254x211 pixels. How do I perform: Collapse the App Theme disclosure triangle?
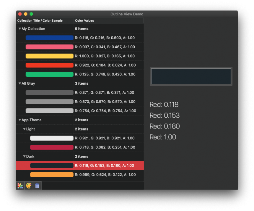coord(20,120)
